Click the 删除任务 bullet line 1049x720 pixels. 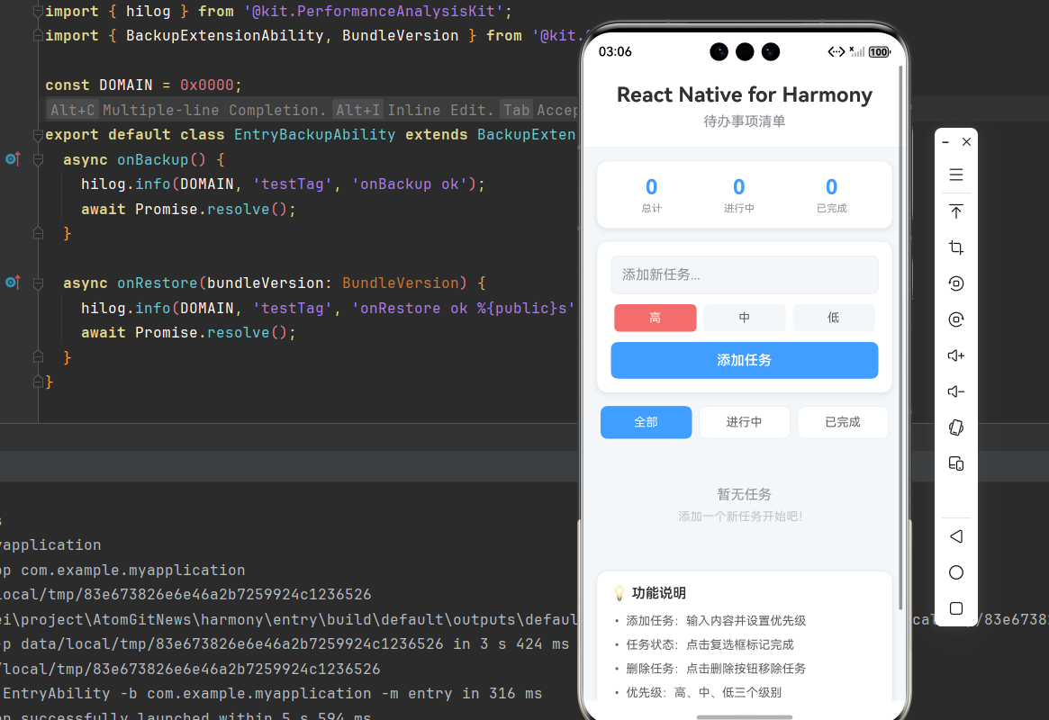pos(716,669)
